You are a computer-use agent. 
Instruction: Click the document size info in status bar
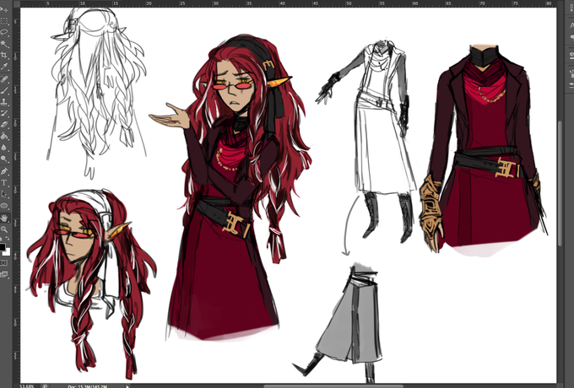click(87, 385)
